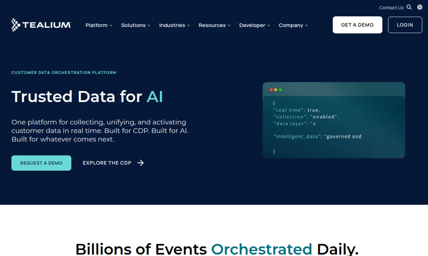The height and width of the screenshot is (256, 428).
Task: Open the search magnifier icon
Action: pos(409,7)
